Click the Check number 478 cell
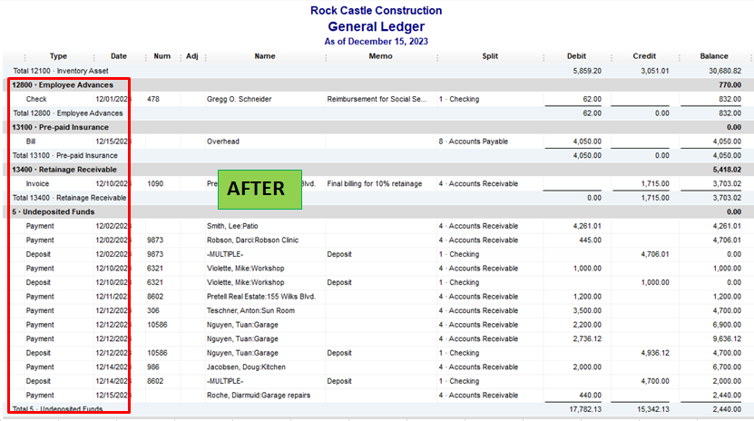Image resolution: width=754 pixels, height=421 pixels. (153, 99)
